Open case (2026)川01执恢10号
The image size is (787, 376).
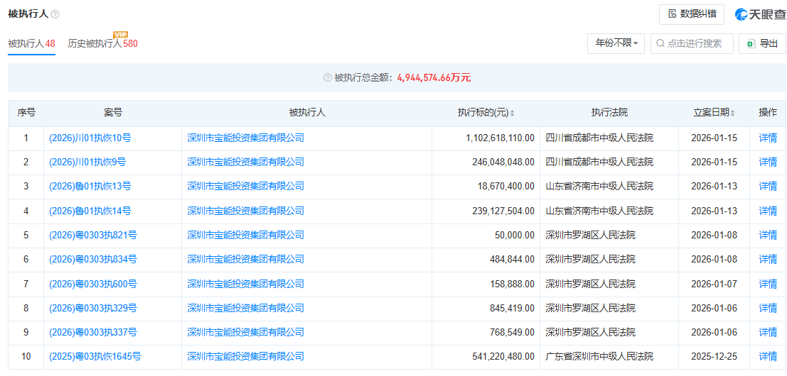tap(90, 138)
